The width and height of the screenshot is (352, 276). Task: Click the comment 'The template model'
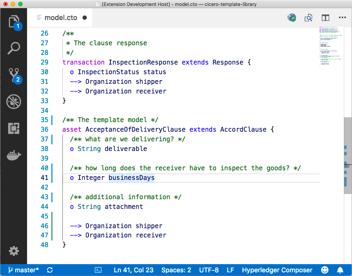(x=110, y=120)
